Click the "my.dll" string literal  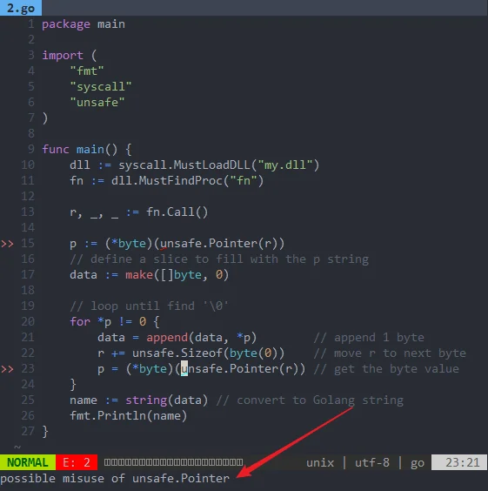click(285, 165)
